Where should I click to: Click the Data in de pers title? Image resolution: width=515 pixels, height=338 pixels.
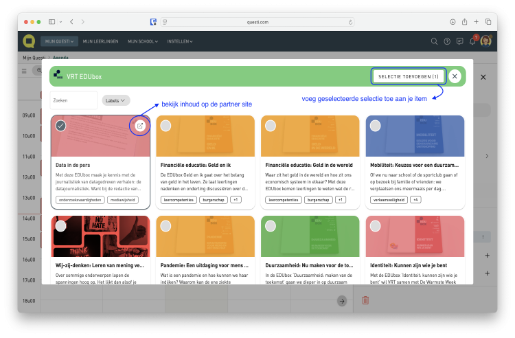73,166
